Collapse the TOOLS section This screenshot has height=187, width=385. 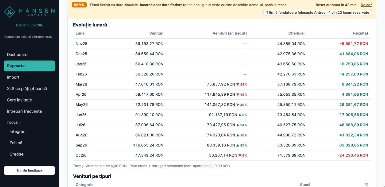pyautogui.click(x=14, y=123)
